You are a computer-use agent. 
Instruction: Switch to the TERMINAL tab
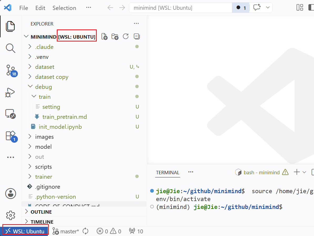point(168,172)
